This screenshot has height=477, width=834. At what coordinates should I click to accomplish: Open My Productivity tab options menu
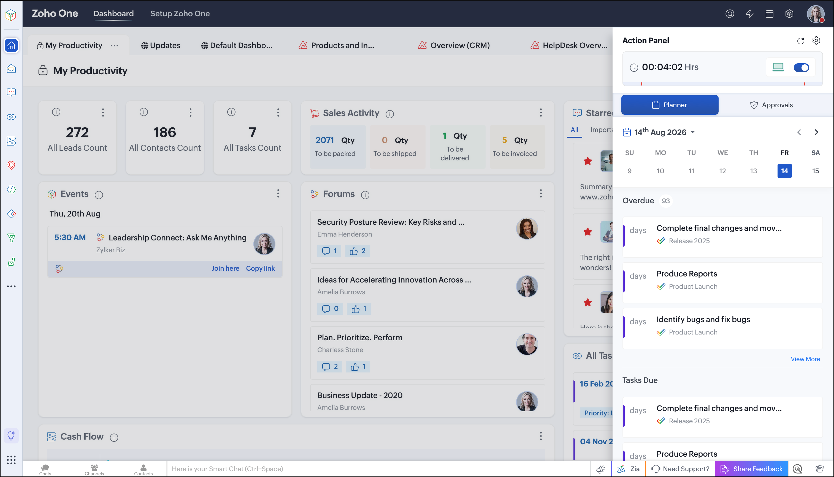pos(115,46)
